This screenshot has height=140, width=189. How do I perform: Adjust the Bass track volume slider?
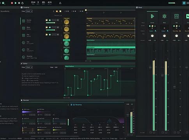coord(51,30)
